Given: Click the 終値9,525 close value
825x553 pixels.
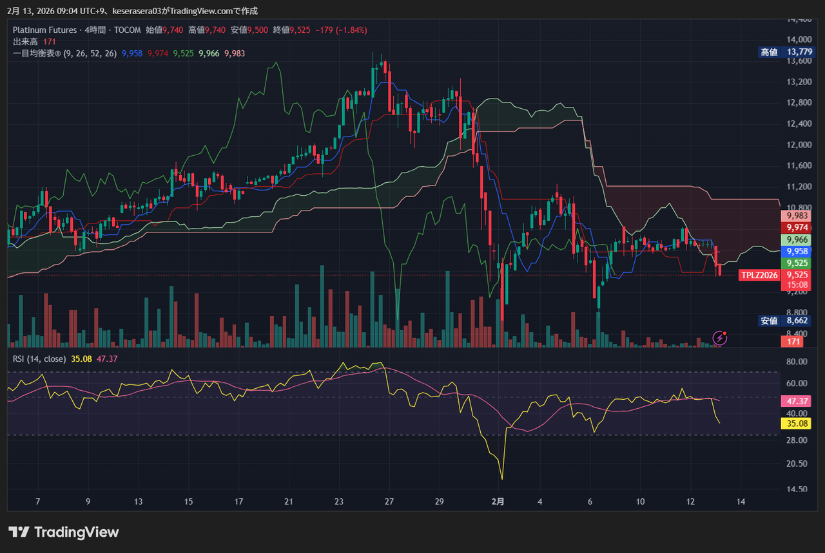Looking at the screenshot, I should [292, 30].
